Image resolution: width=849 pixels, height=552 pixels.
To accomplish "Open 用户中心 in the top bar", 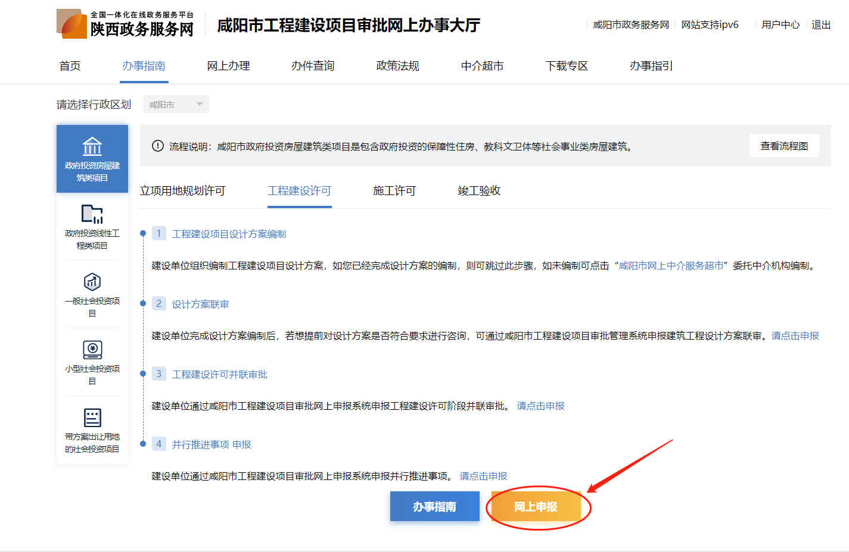I will [x=780, y=25].
